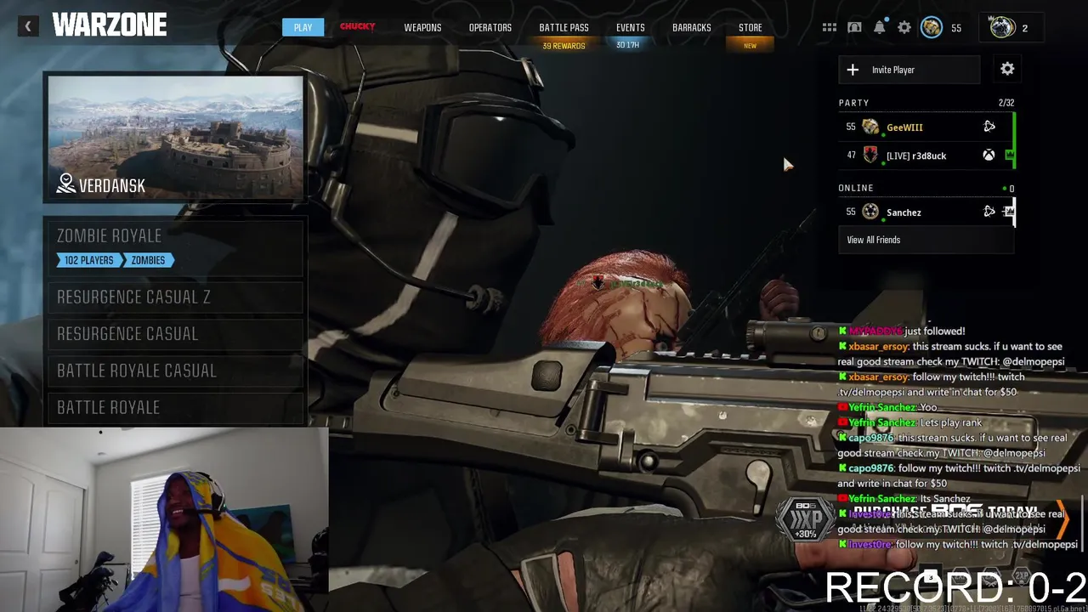This screenshot has height=612, width=1088.
Task: Open the Store tab
Action: [751, 27]
